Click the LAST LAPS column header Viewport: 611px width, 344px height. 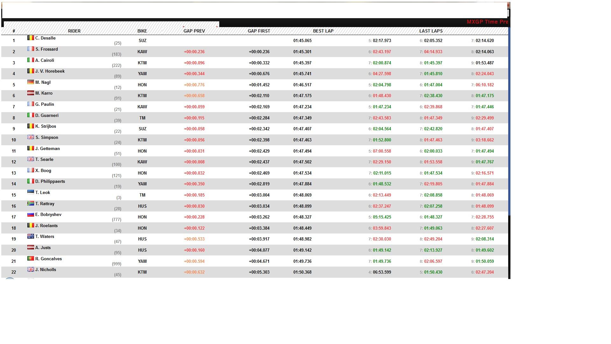(x=431, y=31)
